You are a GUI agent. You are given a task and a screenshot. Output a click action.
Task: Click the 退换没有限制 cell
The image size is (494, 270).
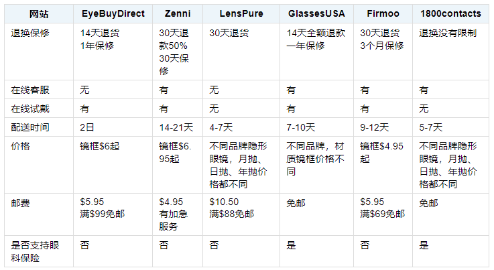447,32
